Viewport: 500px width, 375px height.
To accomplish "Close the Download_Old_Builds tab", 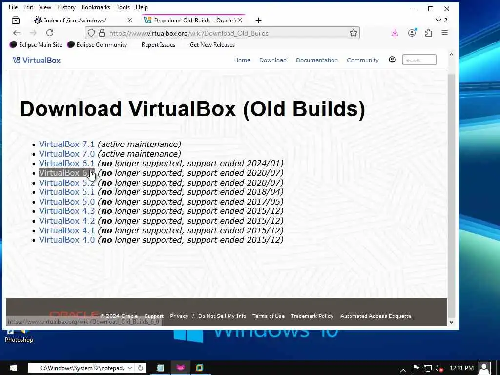I will coord(240,20).
